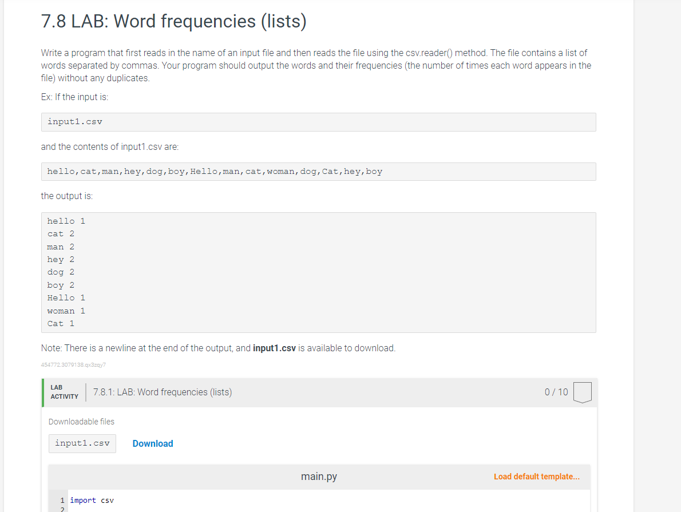Click the input1.csv downloadable file box

point(82,443)
